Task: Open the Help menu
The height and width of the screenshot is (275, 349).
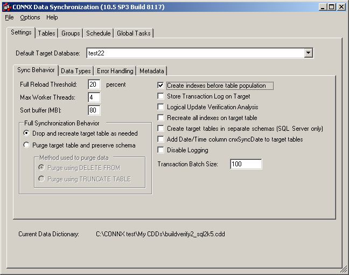Action: click(52, 17)
